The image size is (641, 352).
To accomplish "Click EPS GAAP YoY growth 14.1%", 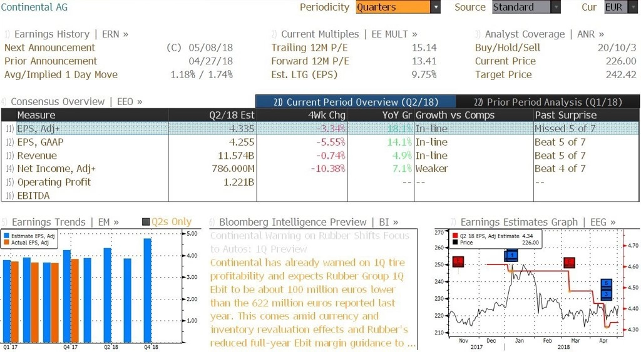I will (399, 142).
